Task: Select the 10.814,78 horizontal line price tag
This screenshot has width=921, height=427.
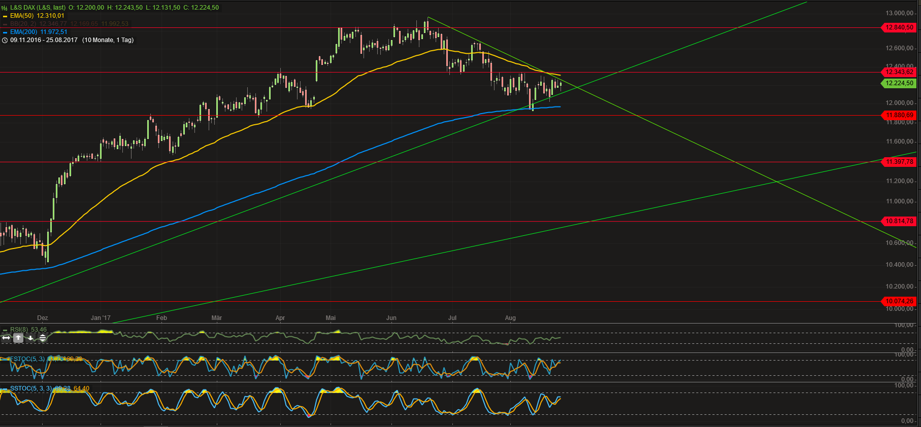Action: point(899,221)
